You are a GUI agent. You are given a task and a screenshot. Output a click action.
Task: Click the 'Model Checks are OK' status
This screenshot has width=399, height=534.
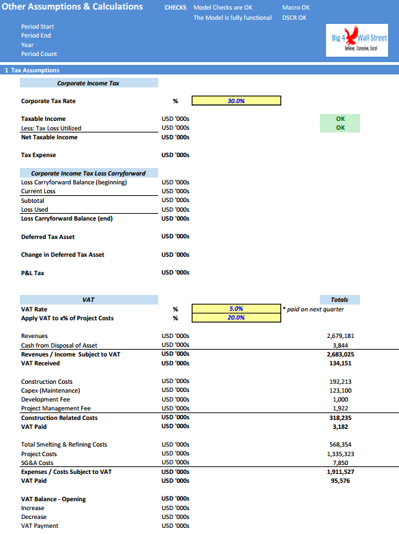coord(223,8)
